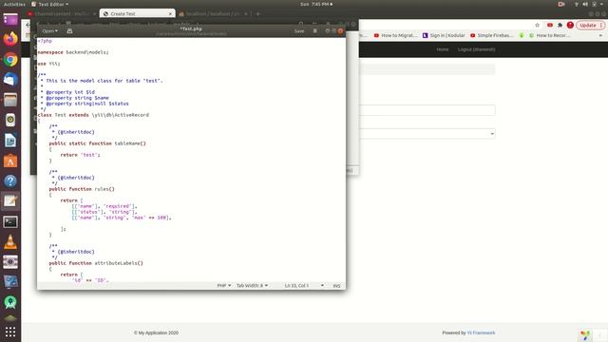Image resolution: width=608 pixels, height=342 pixels.
Task: Open the Simple Firebas... bookmark
Action: click(492, 35)
